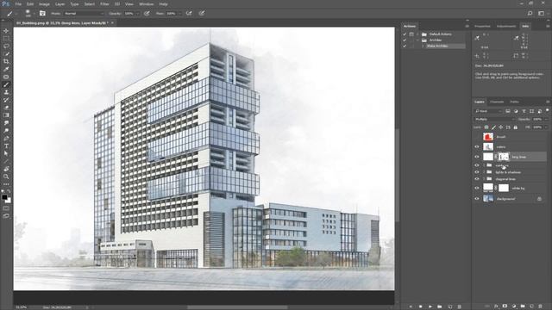Expand the diagonal lines layer group
This screenshot has height=310, width=552.
pyautogui.click(x=484, y=179)
